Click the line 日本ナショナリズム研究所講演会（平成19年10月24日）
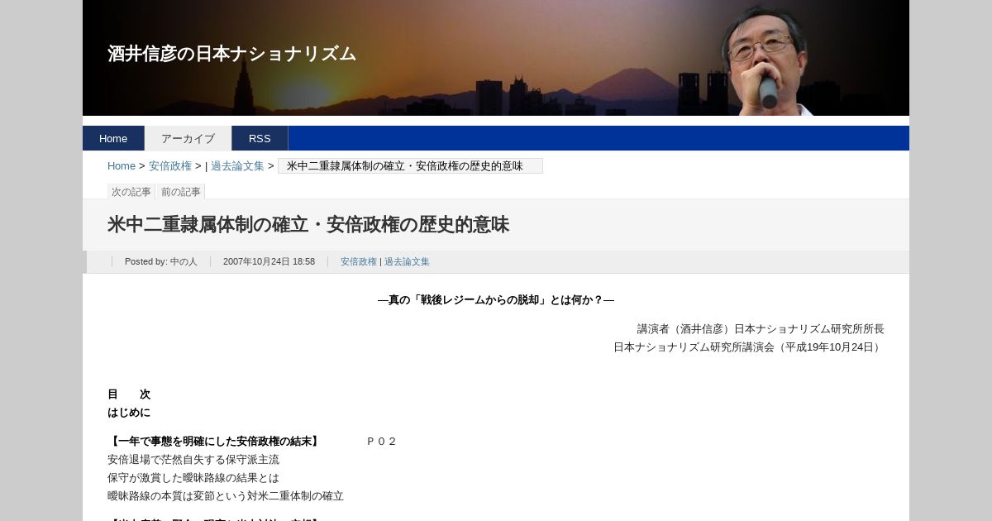Image resolution: width=992 pixels, height=521 pixels. [749, 347]
